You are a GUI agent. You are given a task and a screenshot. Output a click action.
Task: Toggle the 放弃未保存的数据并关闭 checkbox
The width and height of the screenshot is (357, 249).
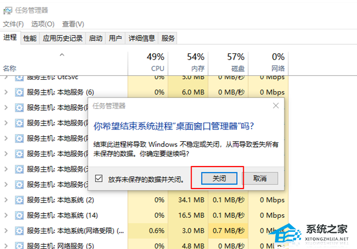(x=98, y=179)
